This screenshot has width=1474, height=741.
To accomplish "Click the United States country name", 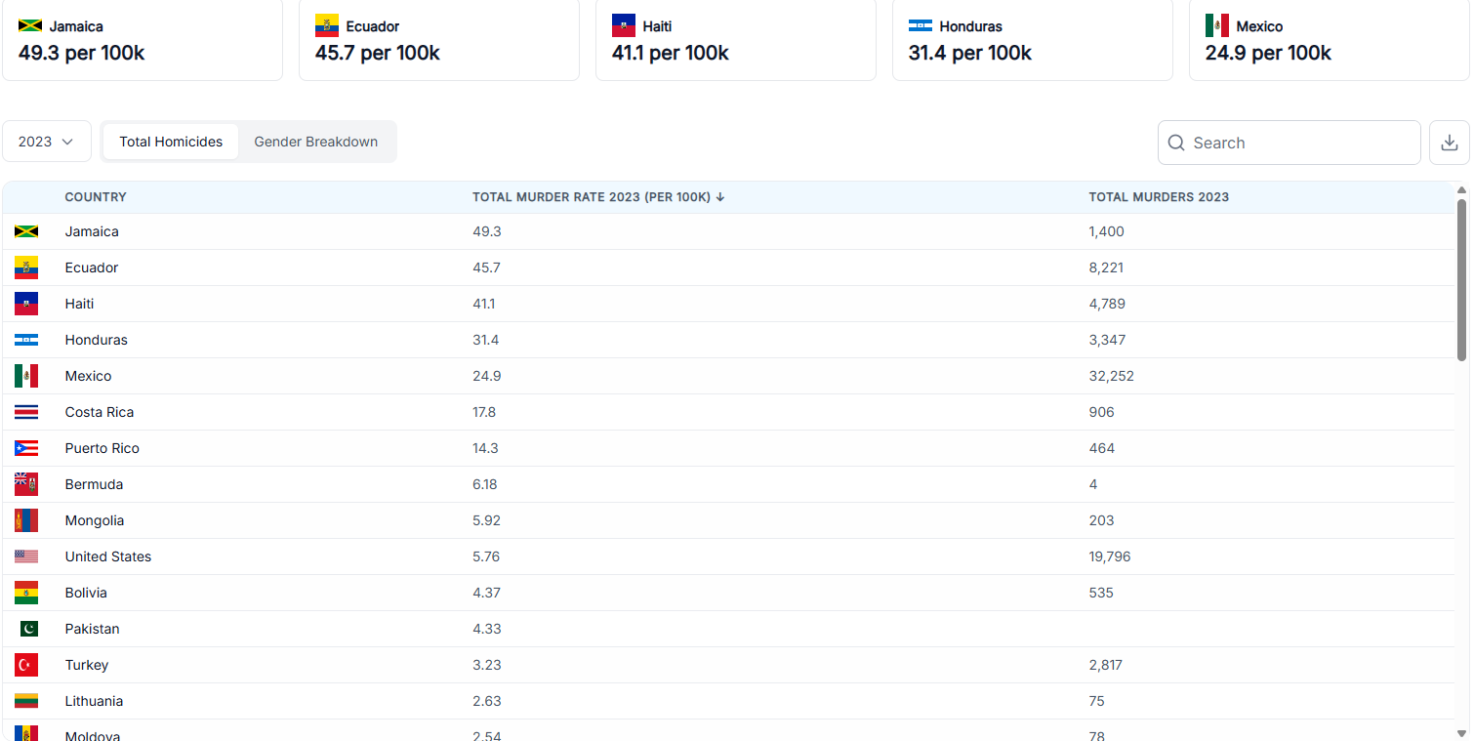I will click(x=108, y=556).
